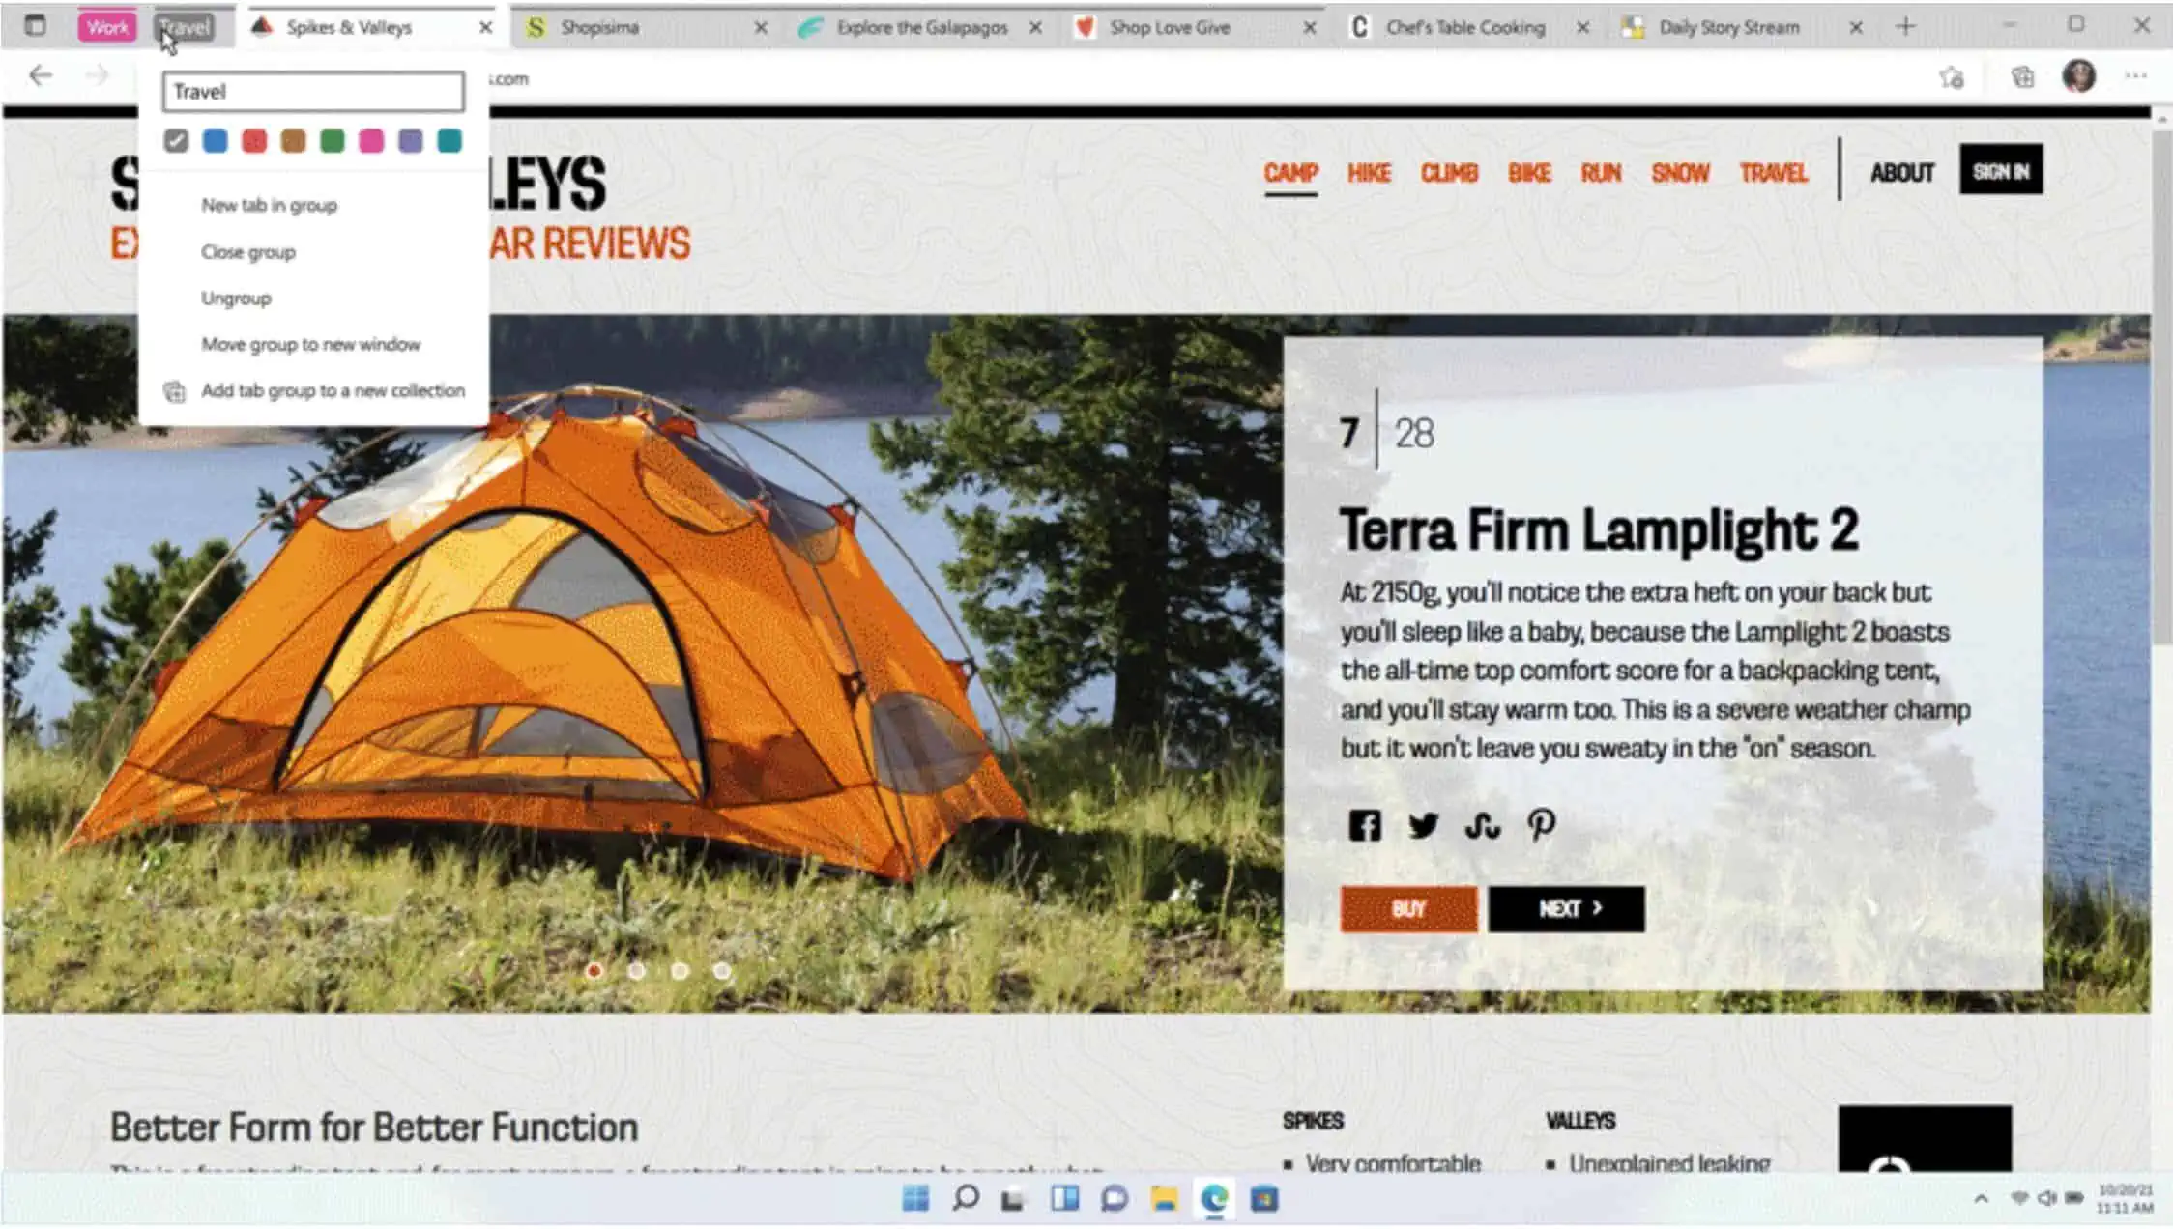Click the BUY button for Lamplight 2

[1407, 907]
